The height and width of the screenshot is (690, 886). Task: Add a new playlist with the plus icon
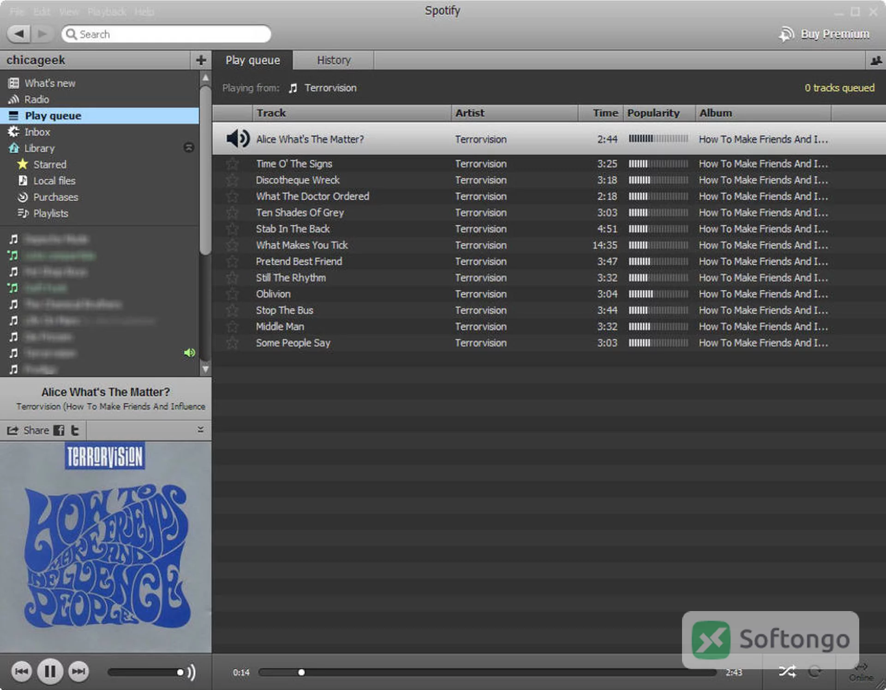pos(201,60)
